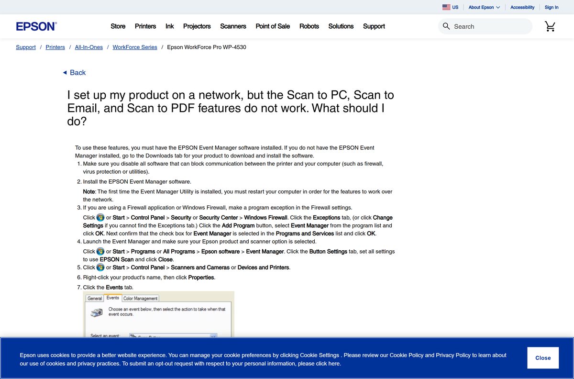
Task: Open the Solutions menu
Action: (x=341, y=26)
